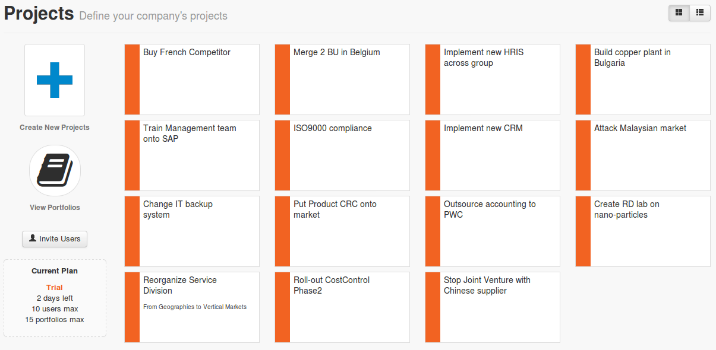Image resolution: width=716 pixels, height=350 pixels.
Task: Click the Trial plan label
Action: (x=54, y=287)
